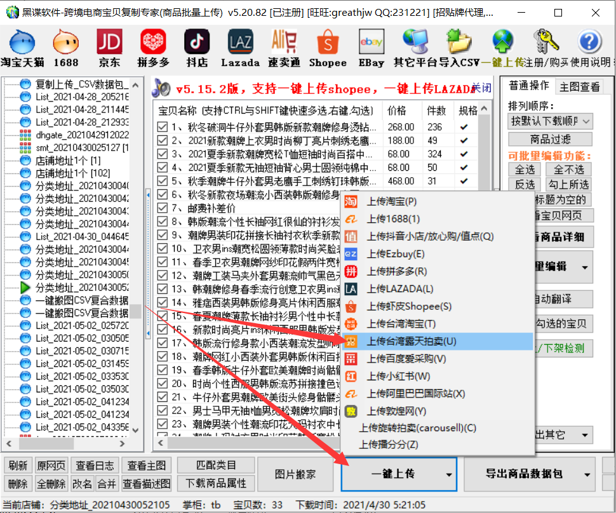Choose the Lazada toolbar icon
The width and height of the screenshot is (616, 513).
(x=241, y=42)
